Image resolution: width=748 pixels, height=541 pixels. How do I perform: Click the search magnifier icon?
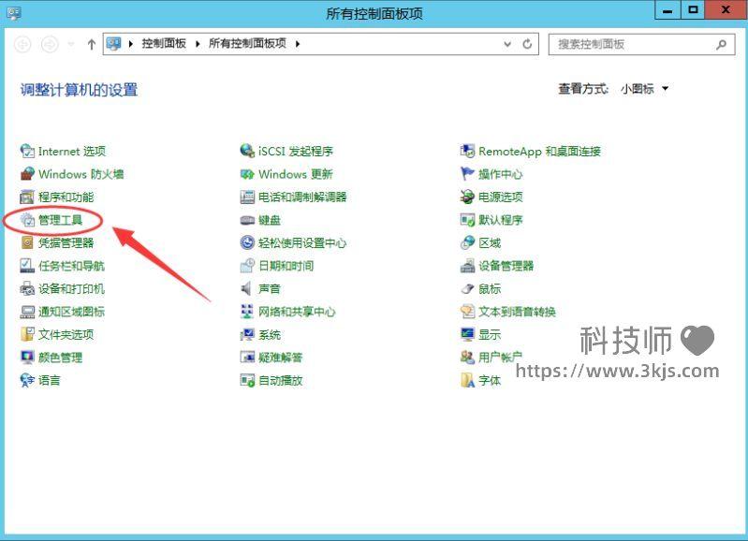tap(721, 44)
